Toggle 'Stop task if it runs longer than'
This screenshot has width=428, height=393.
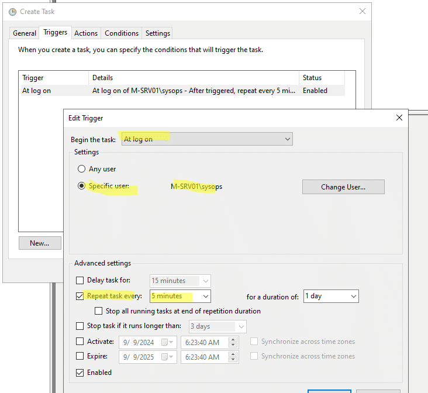(x=80, y=326)
